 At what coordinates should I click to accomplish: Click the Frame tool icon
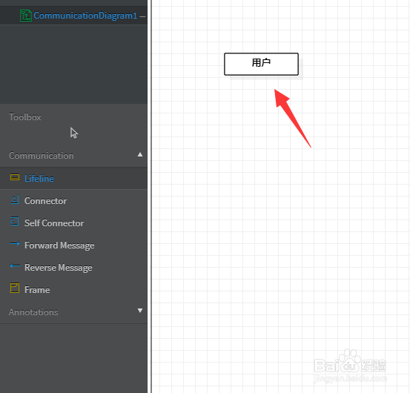[15, 288]
